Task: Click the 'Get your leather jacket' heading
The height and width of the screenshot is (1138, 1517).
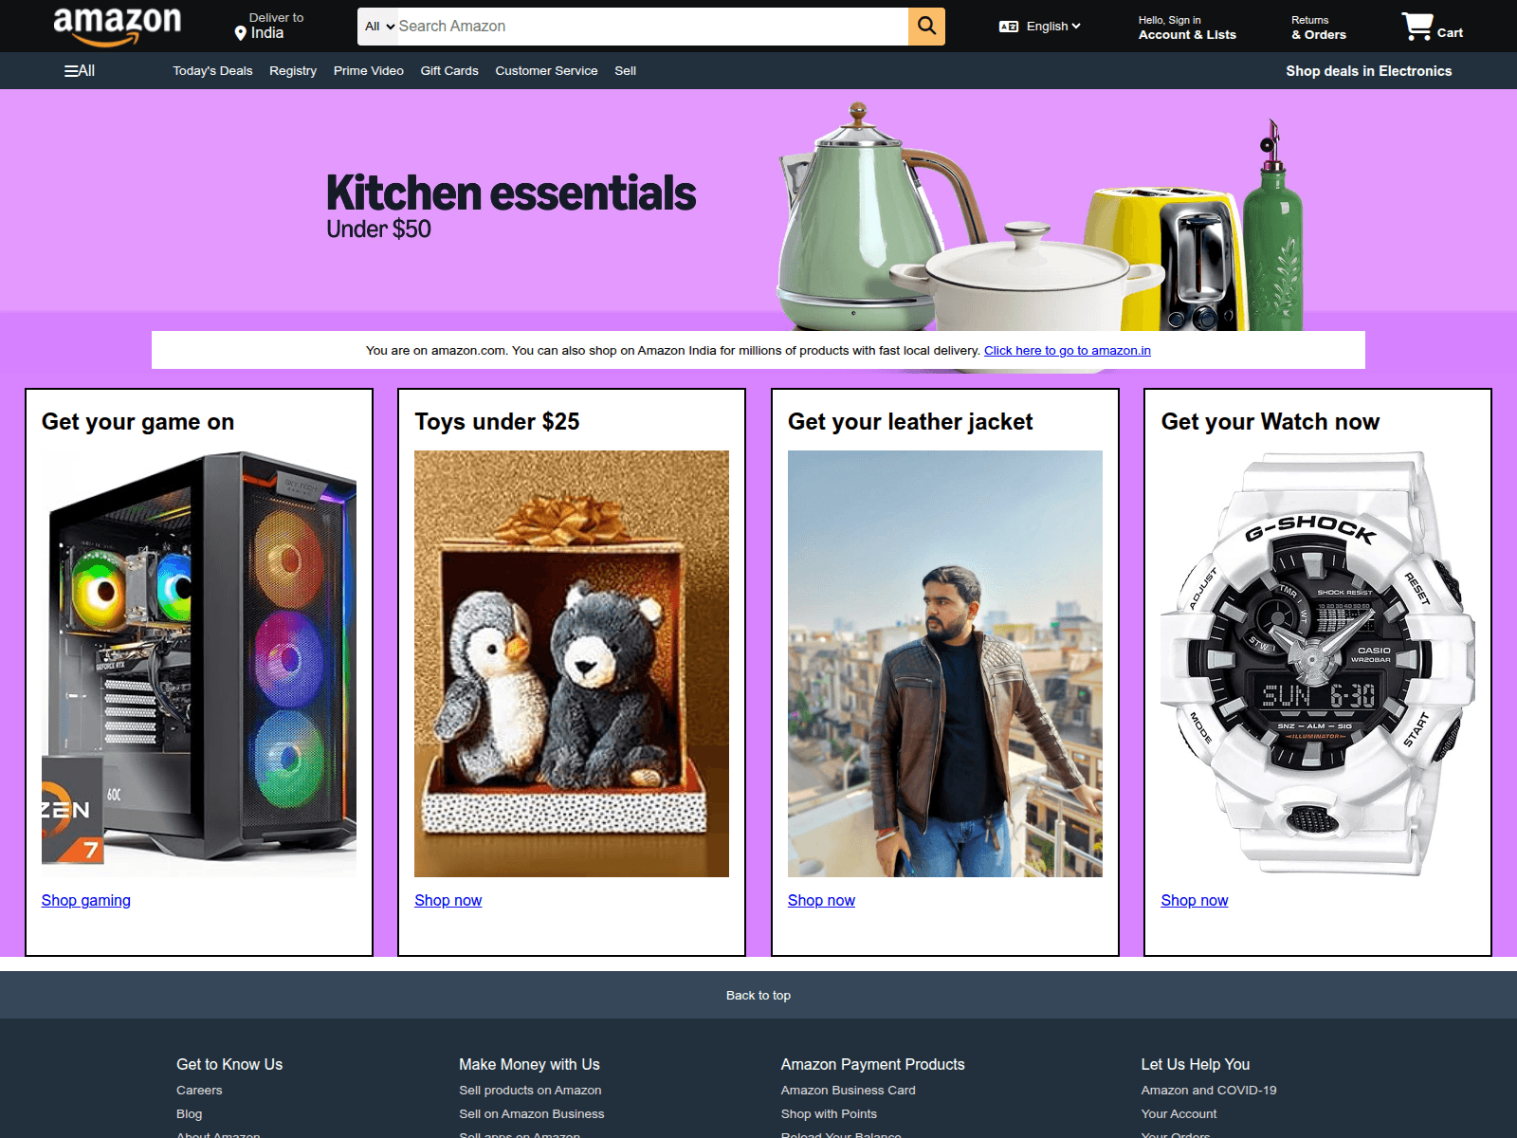Action: point(910,422)
